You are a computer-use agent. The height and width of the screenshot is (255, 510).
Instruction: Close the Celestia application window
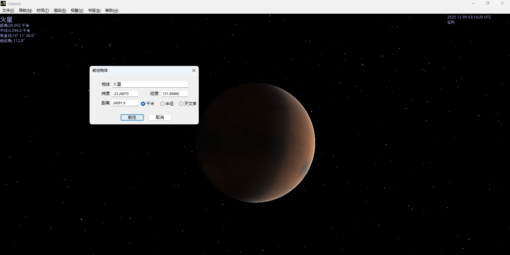[502, 4]
